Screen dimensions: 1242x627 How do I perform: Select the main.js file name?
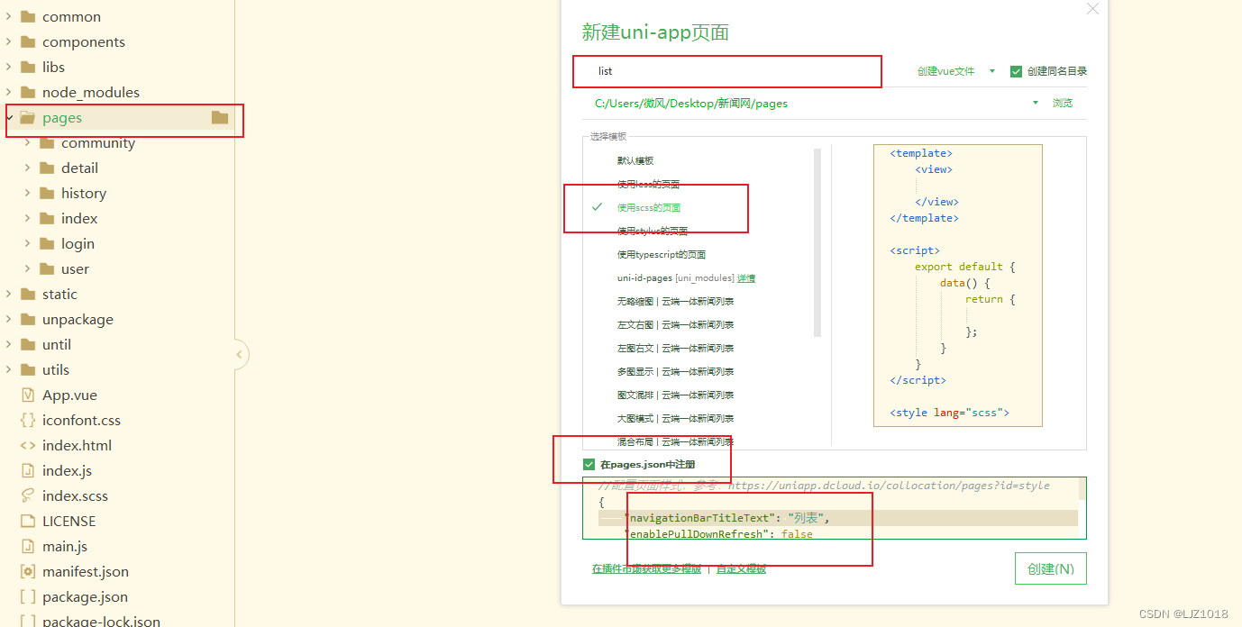tap(65, 546)
